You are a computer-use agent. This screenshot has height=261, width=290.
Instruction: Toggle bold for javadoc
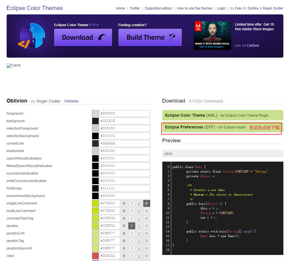(x=124, y=226)
